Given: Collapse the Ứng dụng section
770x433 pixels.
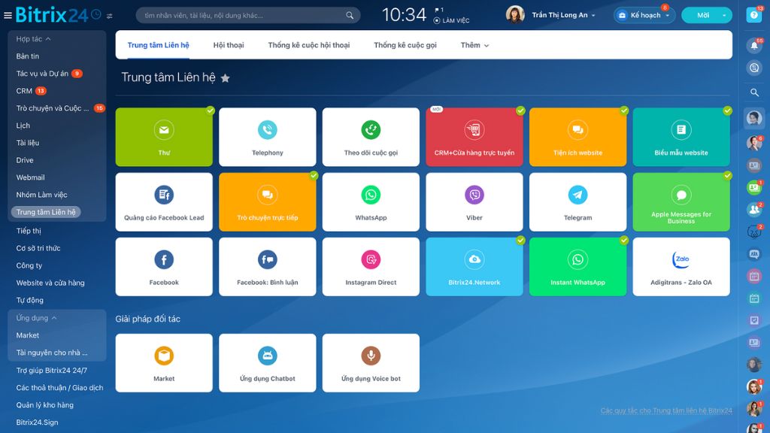Looking at the screenshot, I should (x=36, y=318).
